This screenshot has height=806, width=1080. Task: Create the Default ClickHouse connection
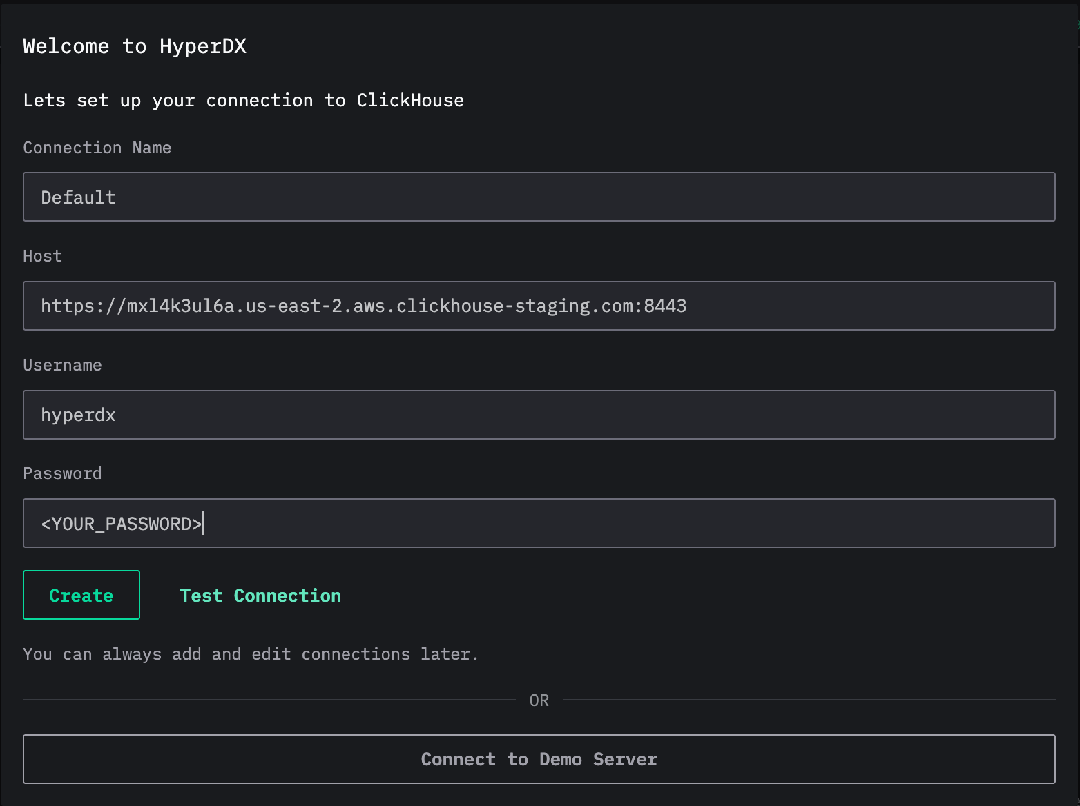tap(81, 595)
